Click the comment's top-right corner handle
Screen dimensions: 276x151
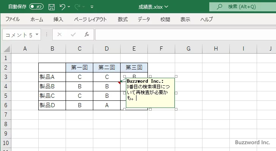(176, 76)
